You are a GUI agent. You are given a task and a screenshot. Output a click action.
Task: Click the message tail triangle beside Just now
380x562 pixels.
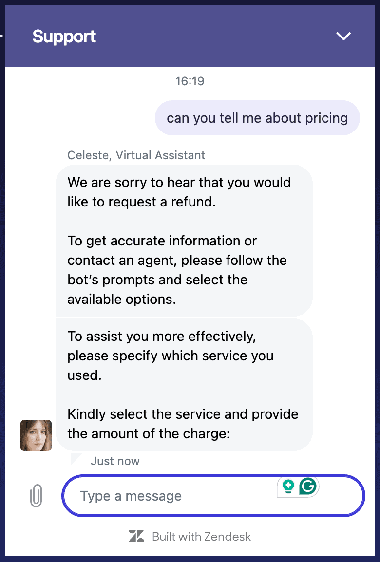(76, 458)
